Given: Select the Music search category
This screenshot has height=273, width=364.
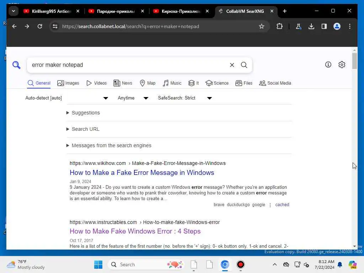Looking at the screenshot, I should [172, 83].
